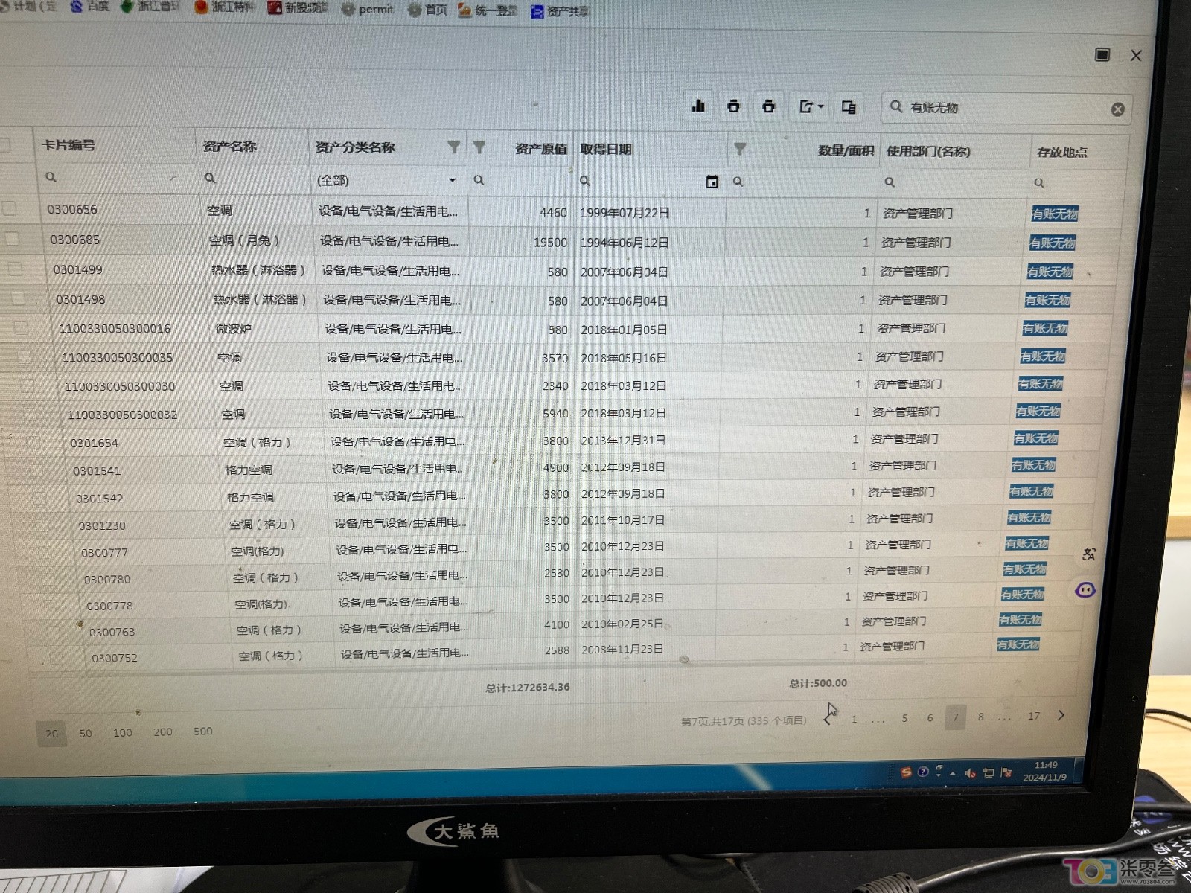The width and height of the screenshot is (1191, 893).
Task: Tick the checkbox for row 0301498
Action: (x=18, y=298)
